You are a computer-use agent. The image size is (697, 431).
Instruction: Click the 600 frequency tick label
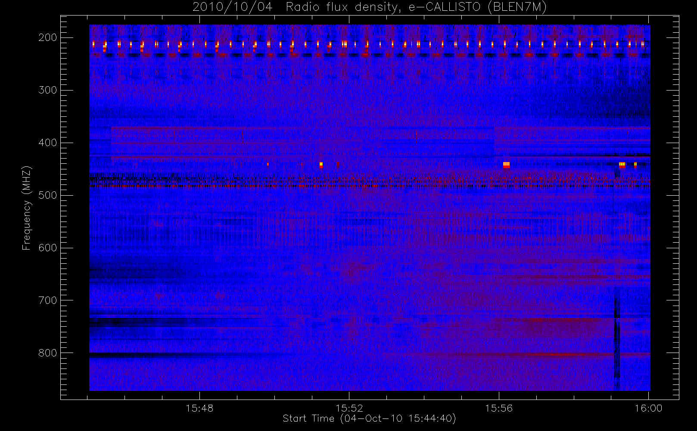coord(48,248)
